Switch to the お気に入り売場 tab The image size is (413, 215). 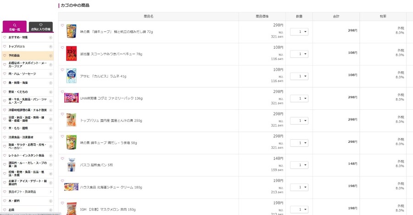pyautogui.click(x=40, y=27)
